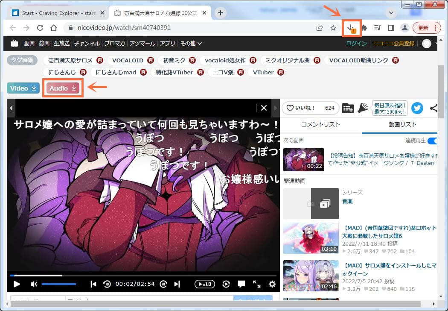Open Chrome menu three dots
The height and width of the screenshot is (311, 448).
tap(435, 28)
